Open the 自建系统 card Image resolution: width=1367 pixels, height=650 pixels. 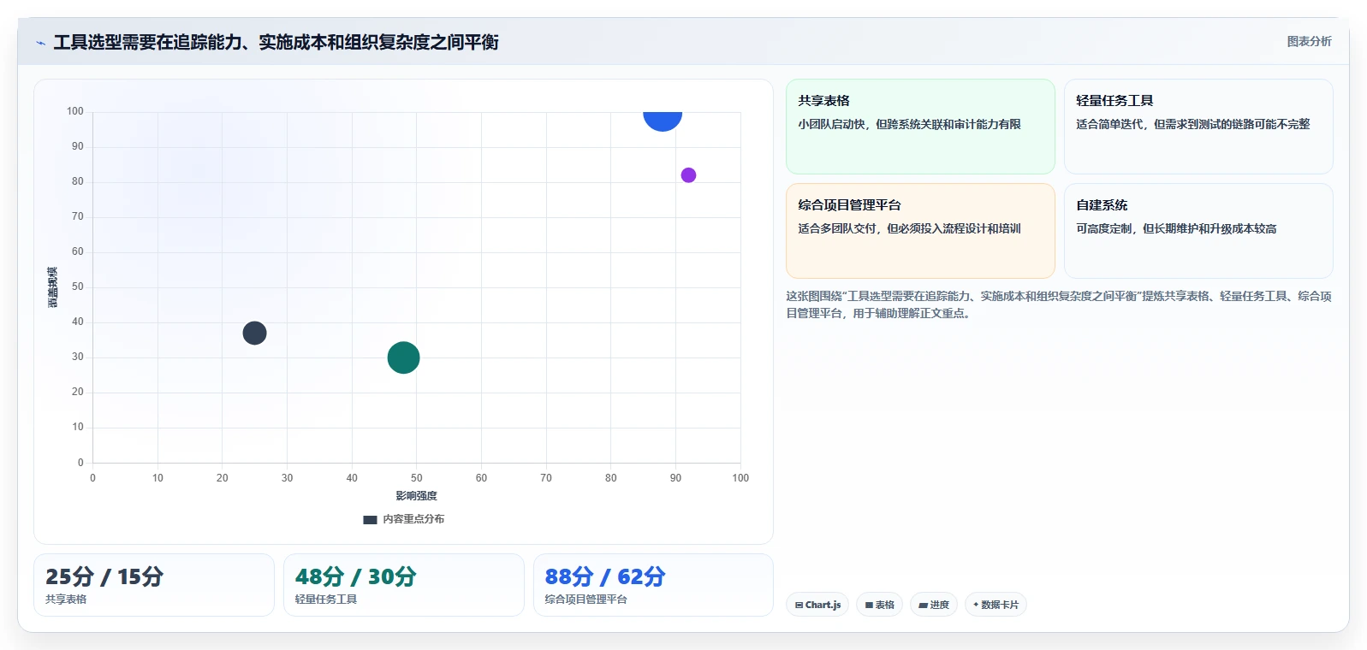point(1198,231)
